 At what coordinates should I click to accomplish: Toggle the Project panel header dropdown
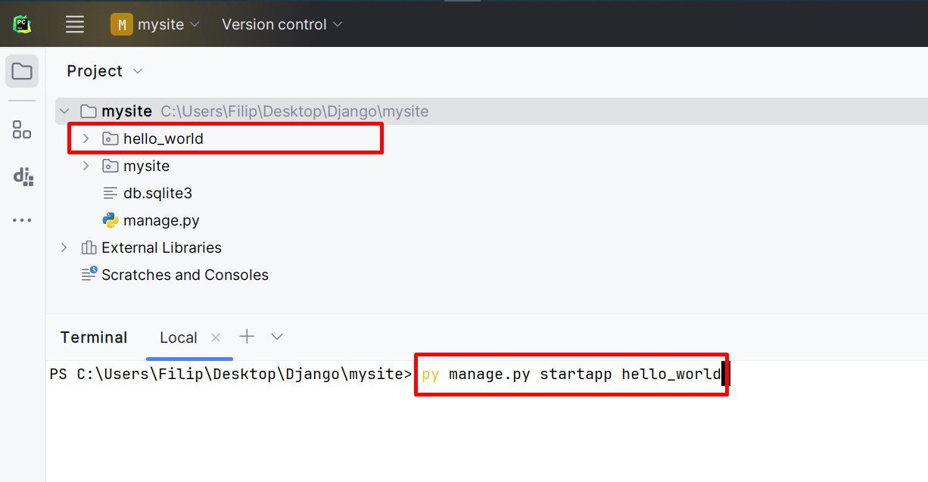pos(137,70)
